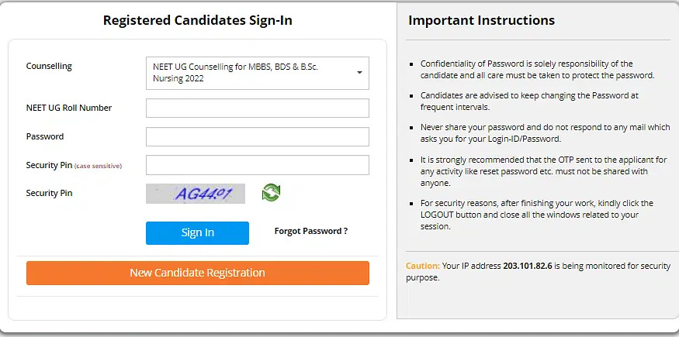The width and height of the screenshot is (679, 337).
Task: Click the confidentiality of password instruction
Action: (x=537, y=69)
